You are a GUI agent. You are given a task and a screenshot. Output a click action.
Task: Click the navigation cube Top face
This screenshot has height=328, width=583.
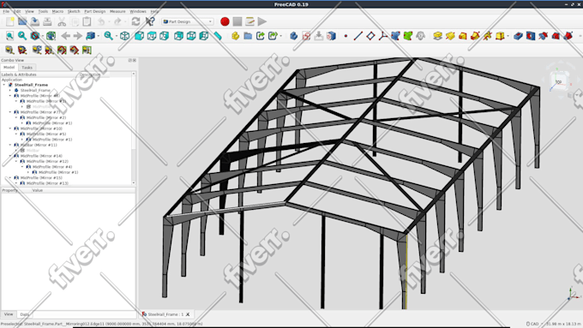(558, 81)
